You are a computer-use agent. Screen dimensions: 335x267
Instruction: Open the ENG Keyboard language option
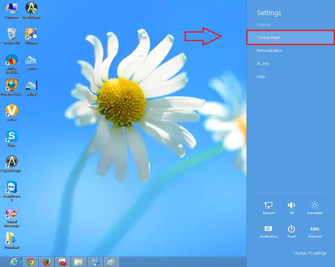click(315, 232)
